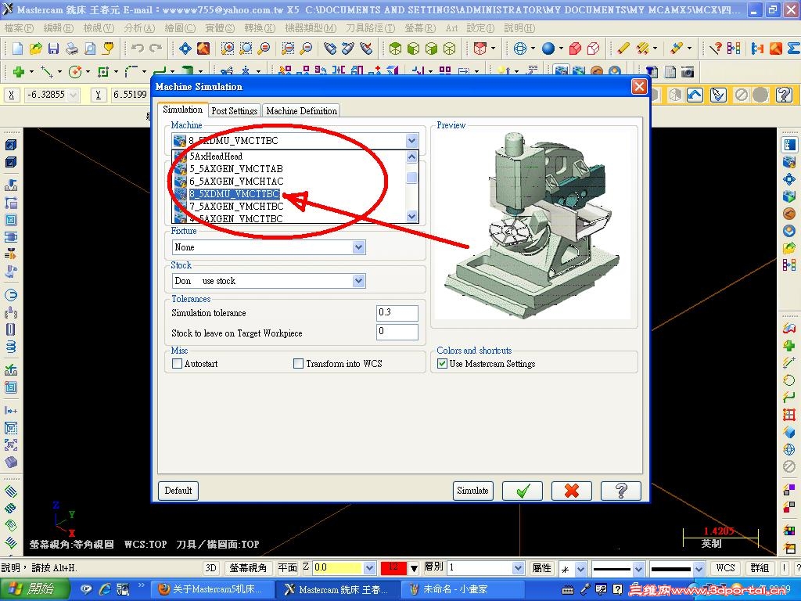Click the machine list scrollbar down arrow
This screenshot has width=801, height=601.
[411, 216]
